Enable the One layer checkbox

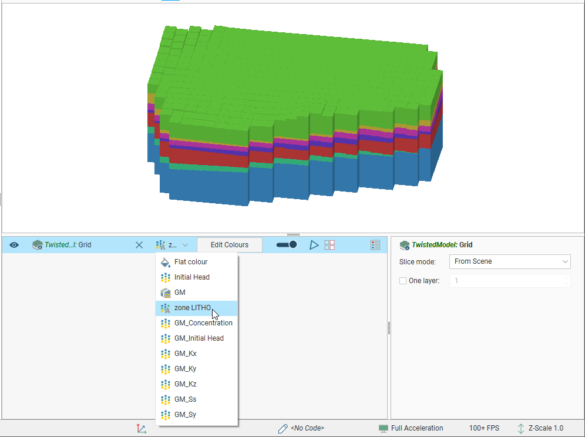click(x=403, y=281)
